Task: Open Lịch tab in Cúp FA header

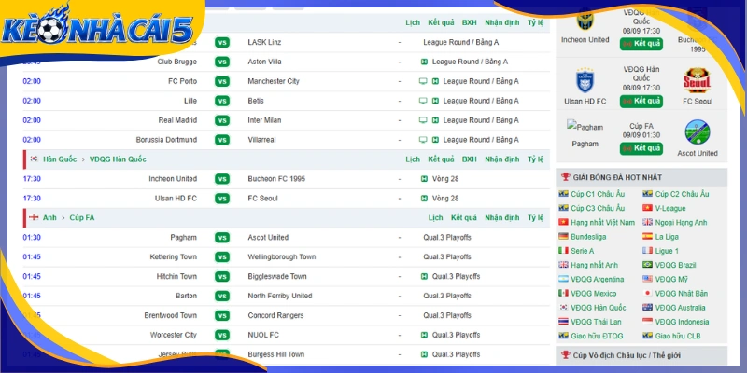Action: tap(435, 217)
